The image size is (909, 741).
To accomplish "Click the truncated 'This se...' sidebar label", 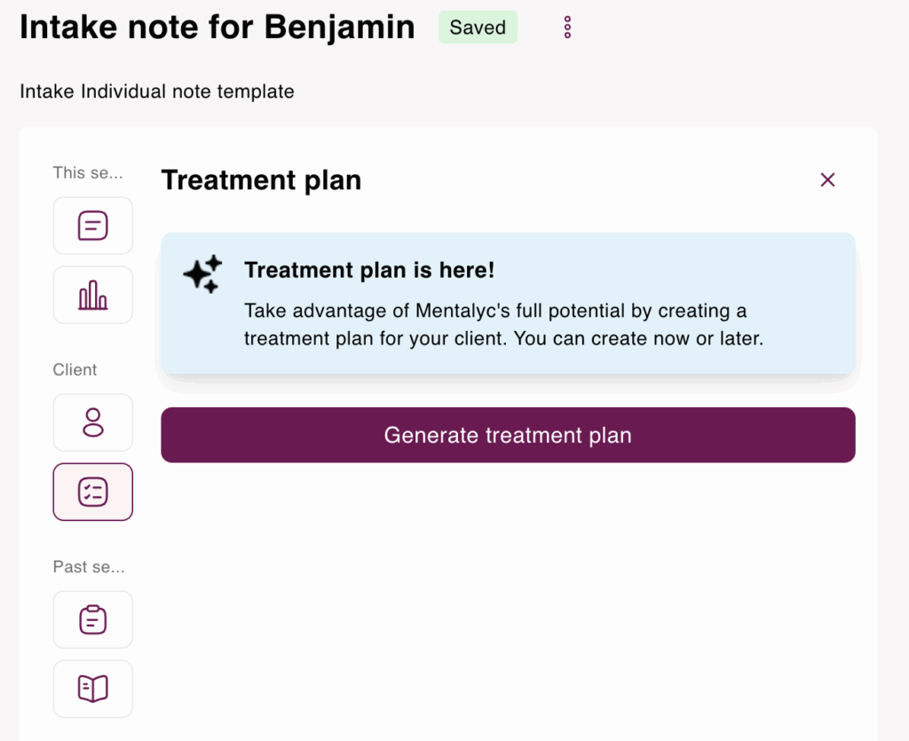I will pyautogui.click(x=88, y=173).
